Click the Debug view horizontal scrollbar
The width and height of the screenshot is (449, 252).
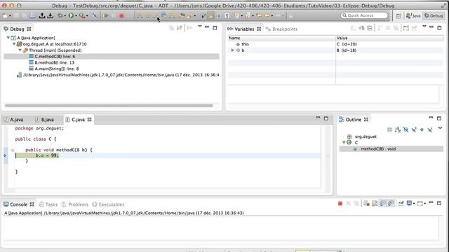(x=109, y=106)
